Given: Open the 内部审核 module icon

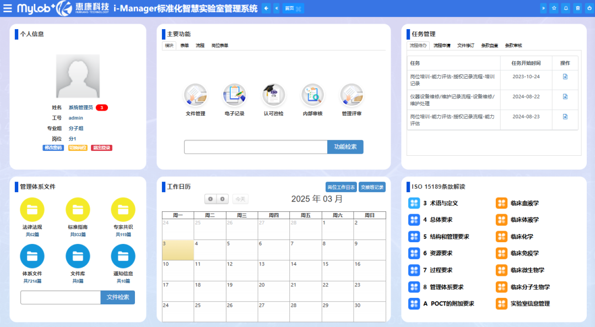Looking at the screenshot, I should pyautogui.click(x=312, y=95).
